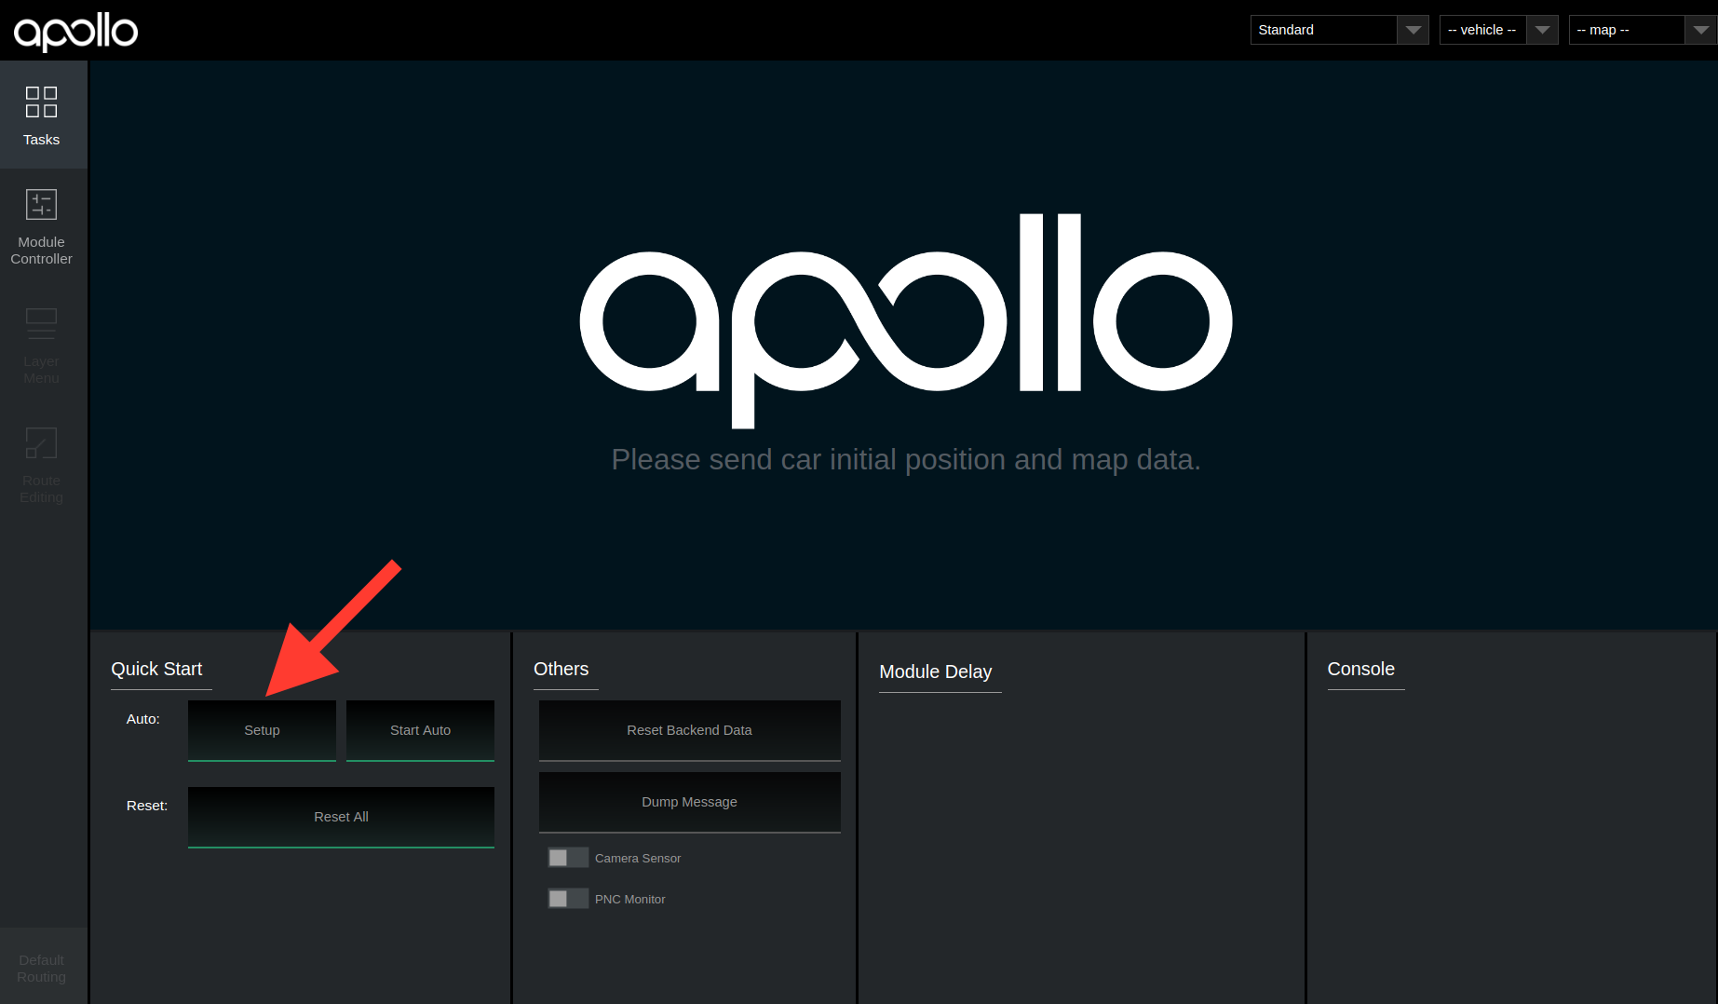Open the Module Controller panel icon
This screenshot has height=1004, width=1718.
click(x=41, y=205)
